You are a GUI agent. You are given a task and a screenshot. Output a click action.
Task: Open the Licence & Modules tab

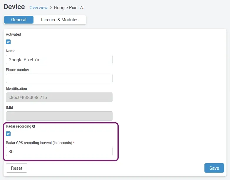click(x=60, y=20)
